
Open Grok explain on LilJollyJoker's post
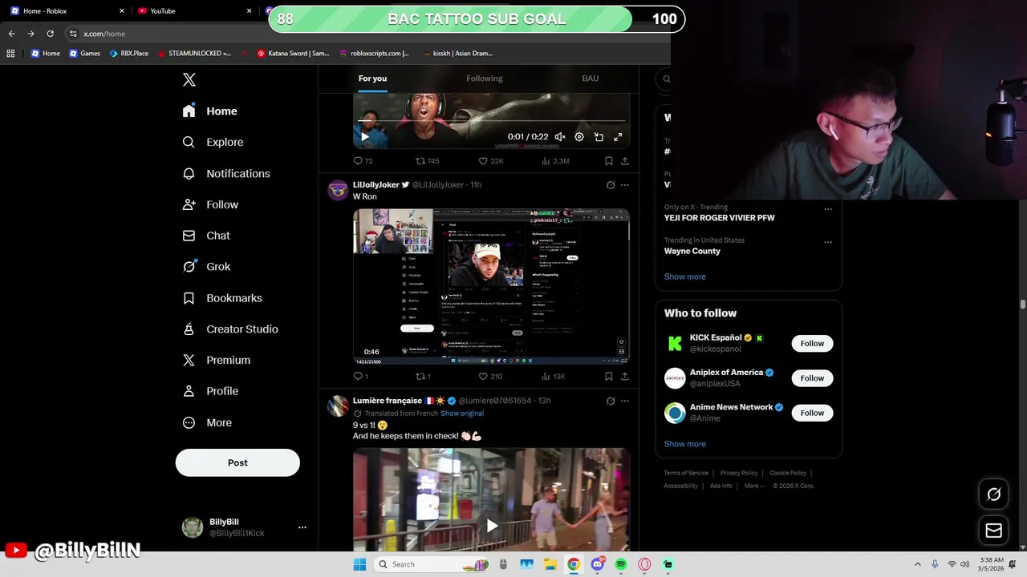click(x=611, y=185)
